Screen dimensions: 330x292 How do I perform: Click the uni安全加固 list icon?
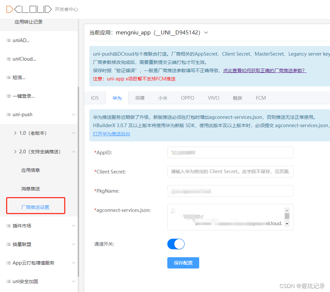(x=8, y=281)
